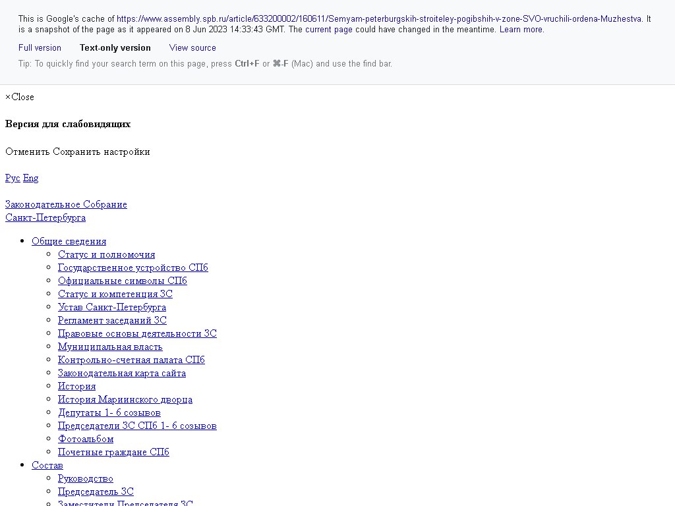This screenshot has height=506, width=675.
Task: Switch language to Рус
Action: (13, 178)
